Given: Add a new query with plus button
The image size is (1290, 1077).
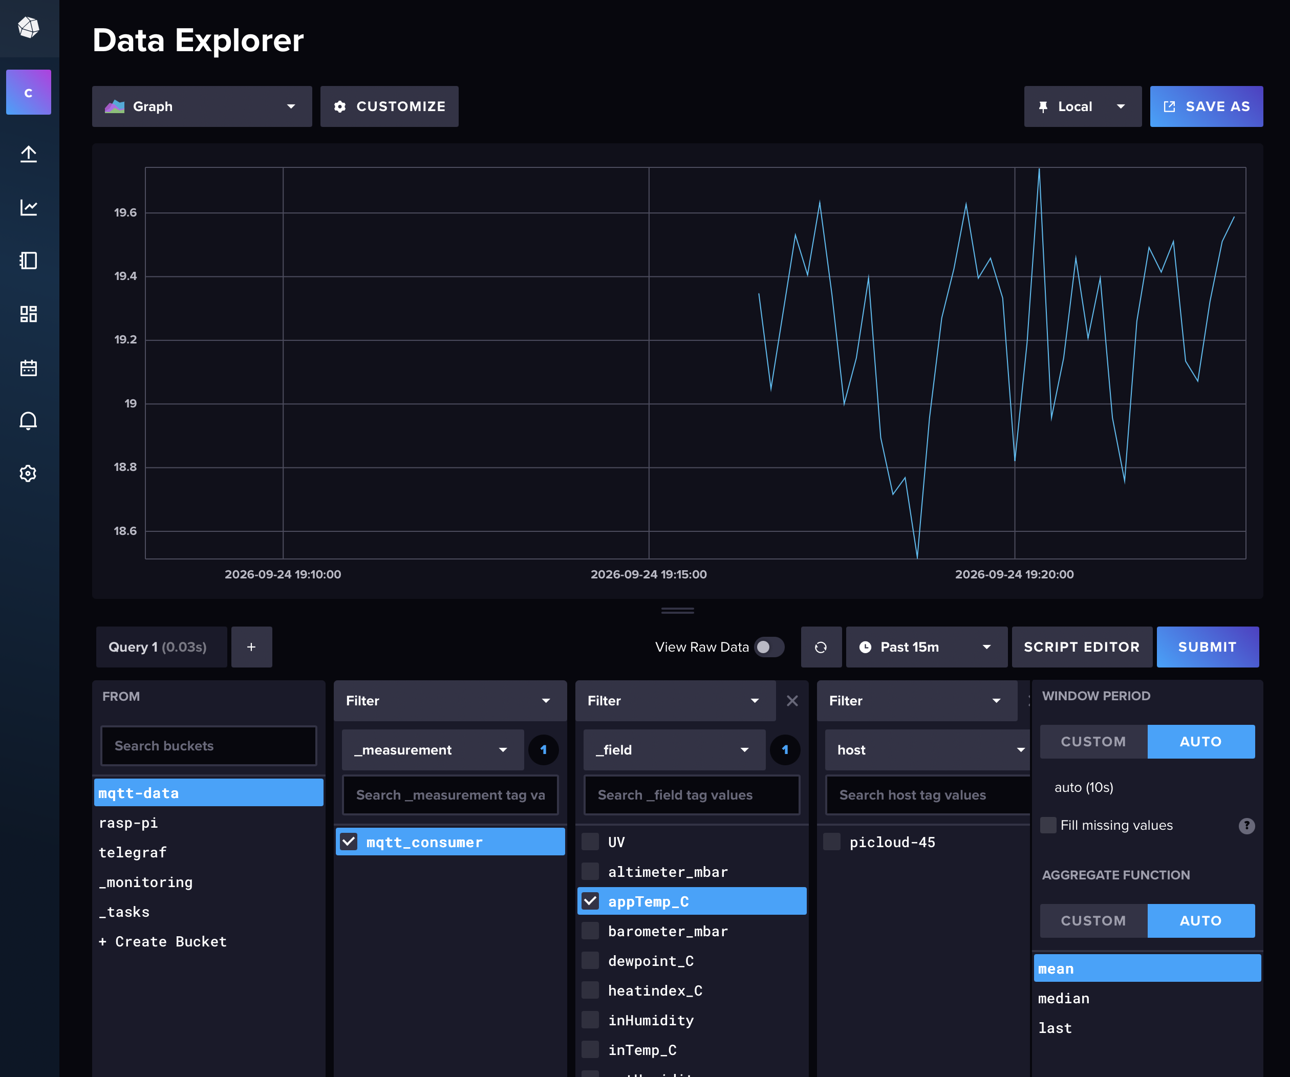Looking at the screenshot, I should (x=251, y=647).
